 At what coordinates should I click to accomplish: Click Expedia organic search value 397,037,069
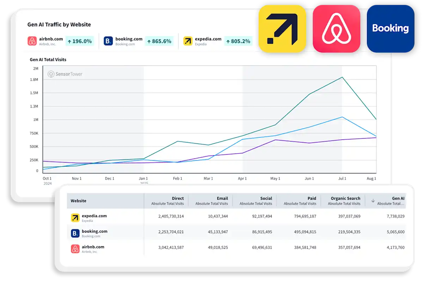348,216
